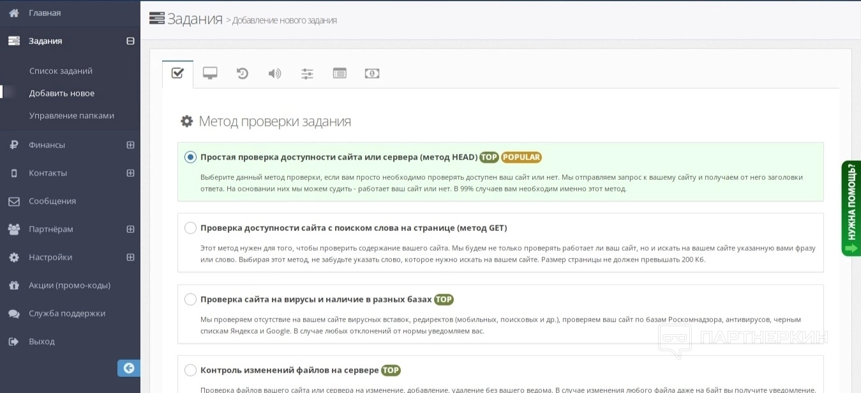
Task: Expand the Партнёрам submenu
Action: [x=130, y=229]
